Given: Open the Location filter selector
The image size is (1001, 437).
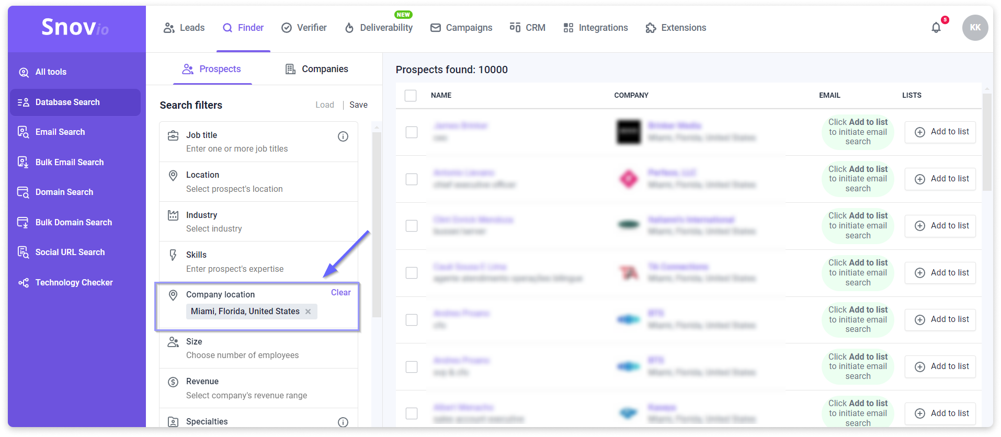Looking at the screenshot, I should [x=258, y=182].
